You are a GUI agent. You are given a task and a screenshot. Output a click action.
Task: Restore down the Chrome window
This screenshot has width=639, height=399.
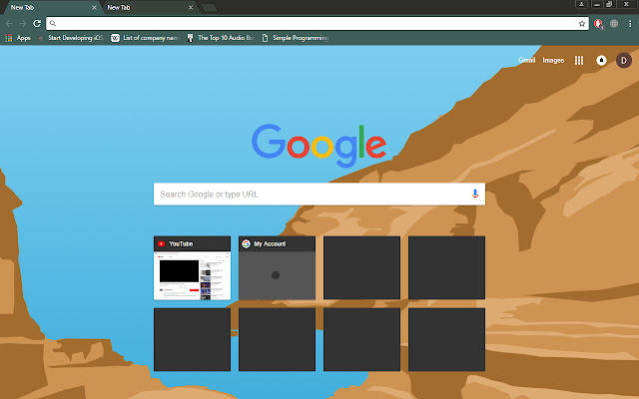[609, 4]
